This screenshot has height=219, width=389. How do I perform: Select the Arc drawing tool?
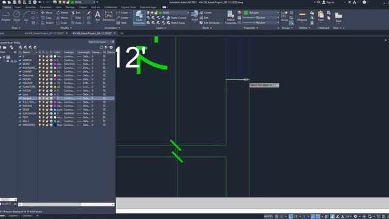point(26,16)
